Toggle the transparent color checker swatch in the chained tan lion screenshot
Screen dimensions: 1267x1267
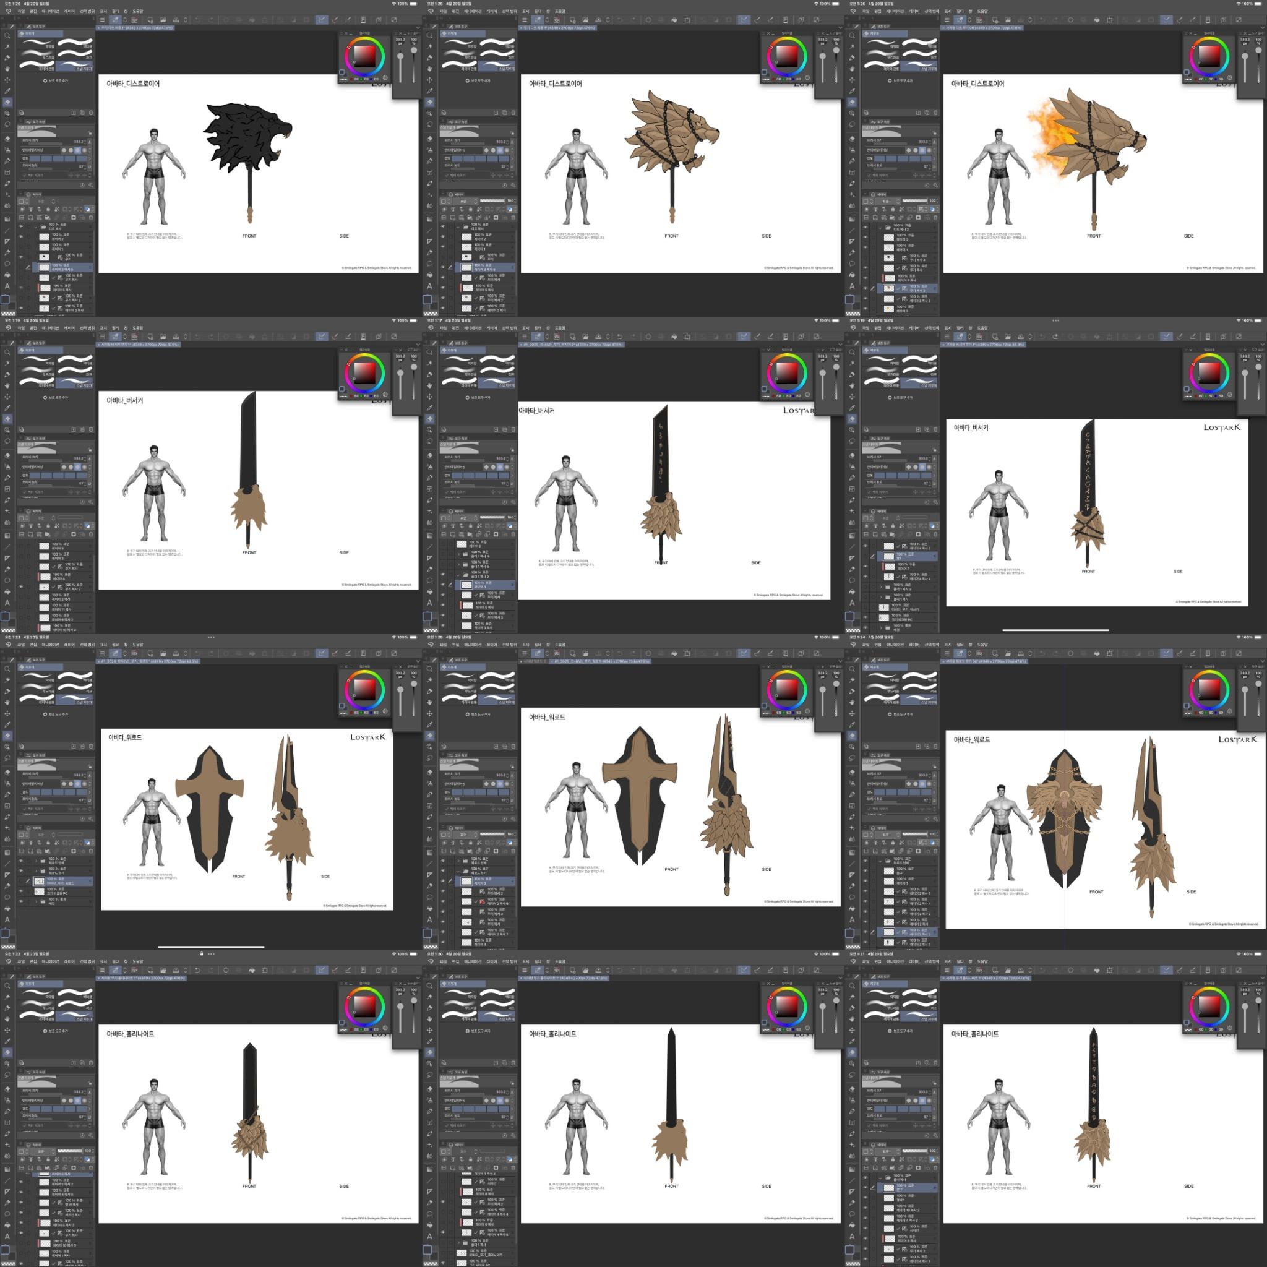(x=430, y=314)
